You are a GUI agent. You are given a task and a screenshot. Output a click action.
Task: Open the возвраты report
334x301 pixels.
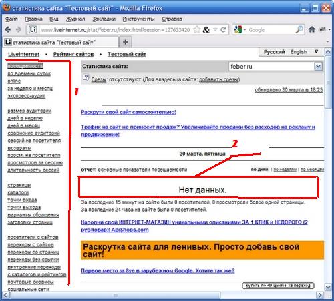point(19,148)
